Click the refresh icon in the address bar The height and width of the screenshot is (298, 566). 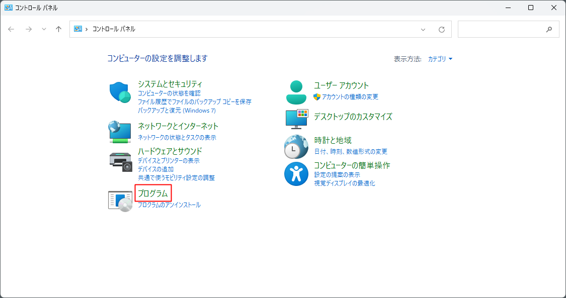pyautogui.click(x=442, y=29)
